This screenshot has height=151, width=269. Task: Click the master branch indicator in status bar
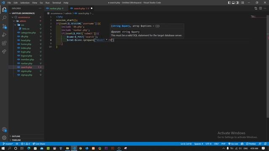pos(8,144)
